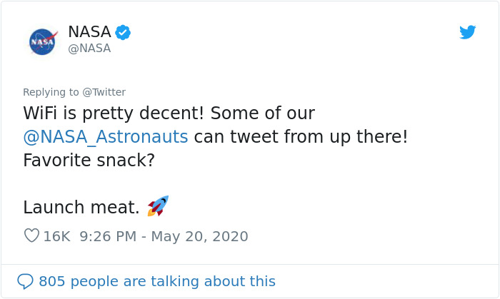Click the "Replying to" label text

point(51,92)
